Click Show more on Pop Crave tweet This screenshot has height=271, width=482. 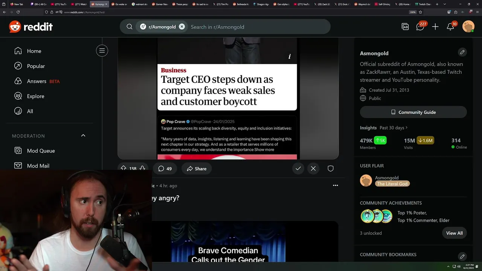[x=264, y=149]
